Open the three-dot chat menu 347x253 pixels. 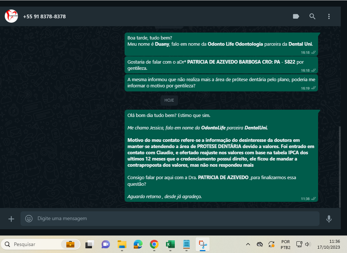[329, 16]
